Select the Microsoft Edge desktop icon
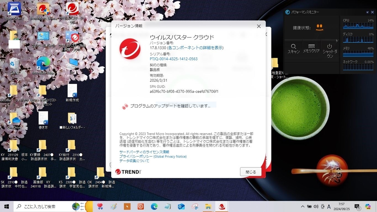 pyautogui.click(x=43, y=66)
